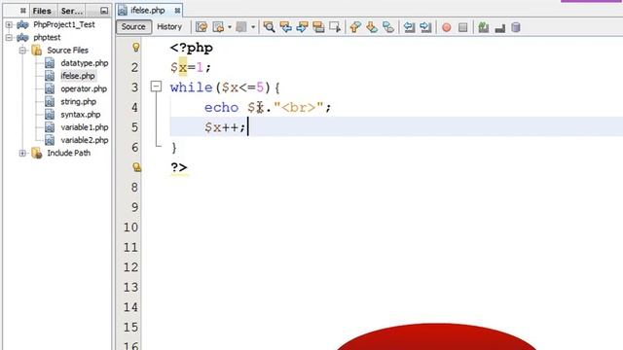Image resolution: width=623 pixels, height=350 pixels.
Task: Click lightbulb hint beside ?> line
Action: [x=136, y=167]
